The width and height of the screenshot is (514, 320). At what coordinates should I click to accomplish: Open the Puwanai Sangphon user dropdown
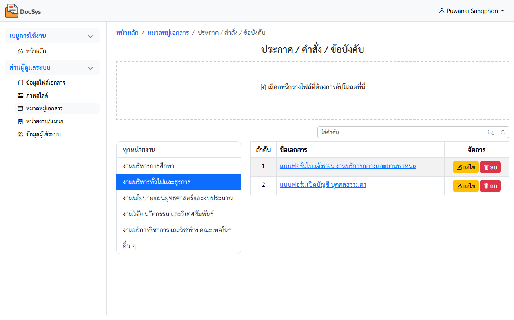472,11
